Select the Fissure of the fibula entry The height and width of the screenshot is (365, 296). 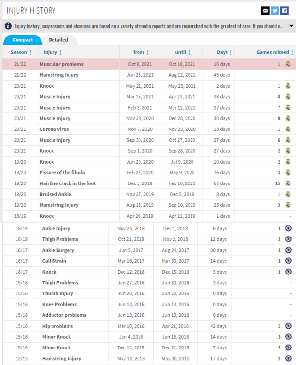pyautogui.click(x=62, y=172)
